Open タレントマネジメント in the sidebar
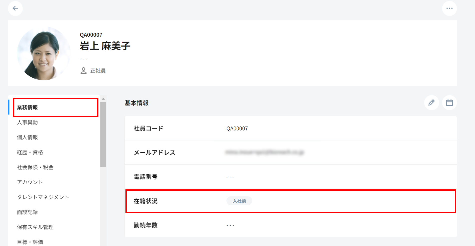 click(x=43, y=197)
